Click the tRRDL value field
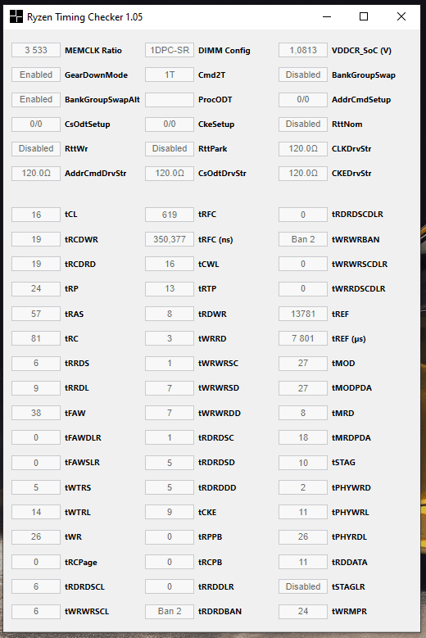This screenshot has height=638, width=426. (x=36, y=388)
